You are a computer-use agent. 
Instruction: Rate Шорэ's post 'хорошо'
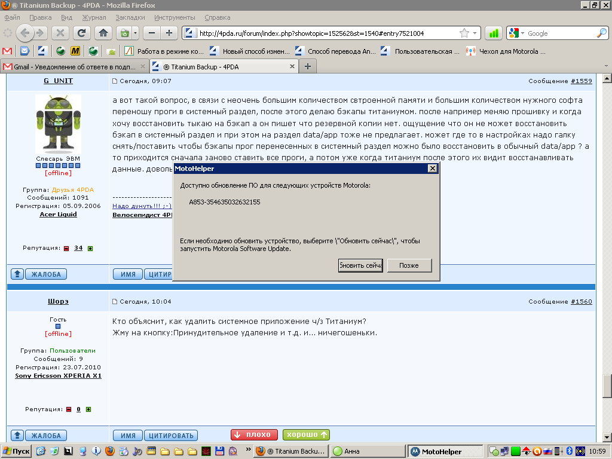(307, 435)
